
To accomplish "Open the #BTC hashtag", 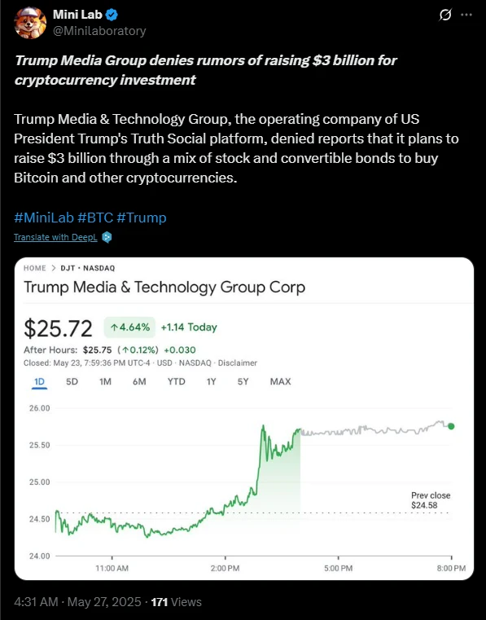I will (x=95, y=218).
